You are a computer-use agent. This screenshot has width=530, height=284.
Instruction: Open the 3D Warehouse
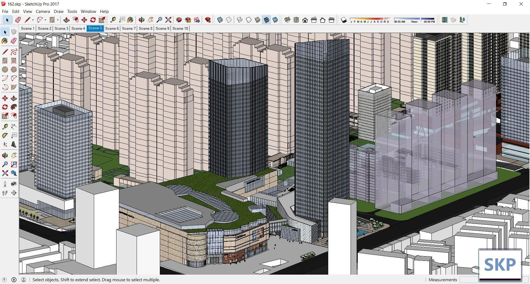[x=179, y=20]
